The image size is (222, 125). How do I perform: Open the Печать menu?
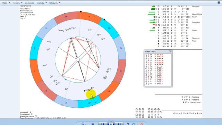point(17,3)
